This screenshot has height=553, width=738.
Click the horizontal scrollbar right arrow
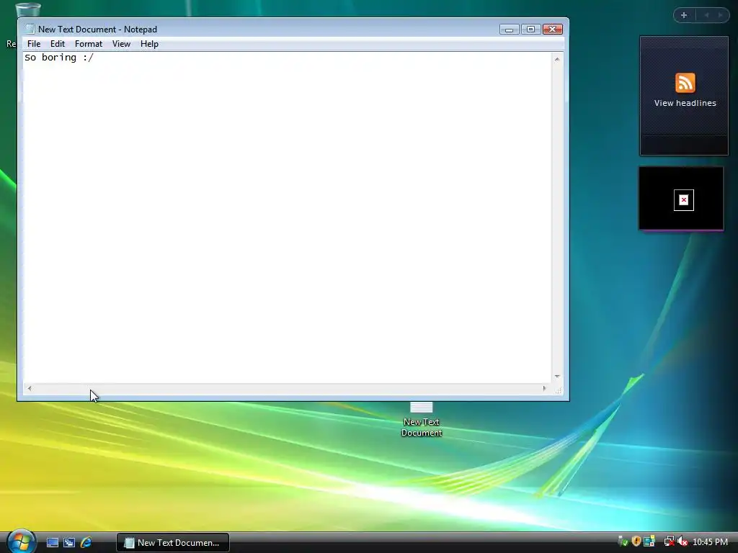pos(545,388)
